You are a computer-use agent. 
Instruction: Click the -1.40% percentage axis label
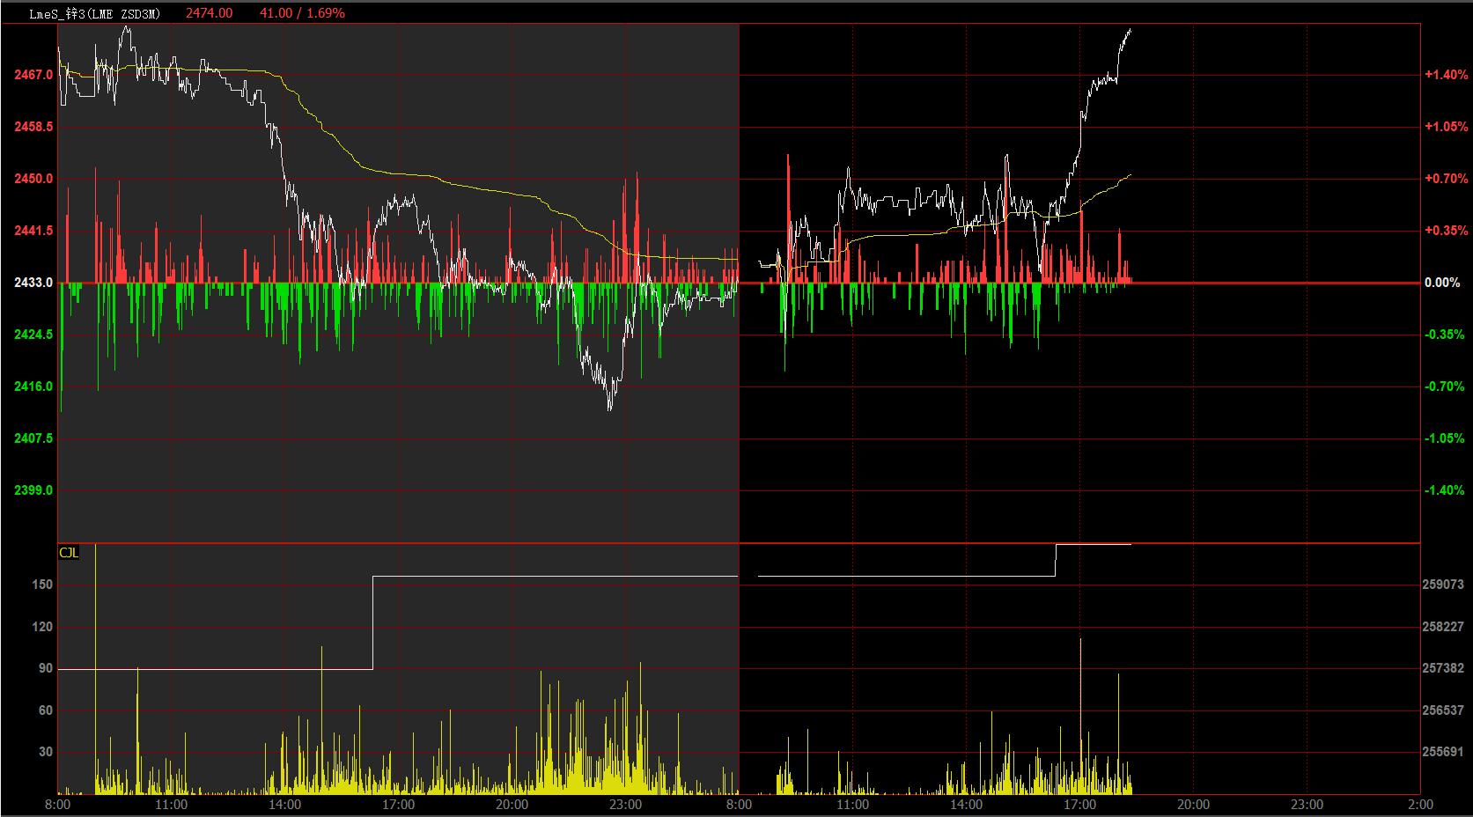1445,490
